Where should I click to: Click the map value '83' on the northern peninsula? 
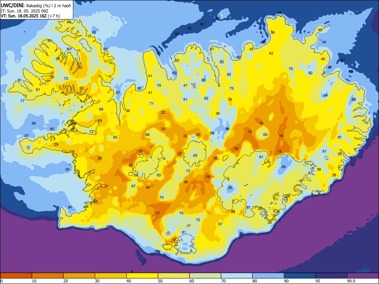click(x=222, y=62)
